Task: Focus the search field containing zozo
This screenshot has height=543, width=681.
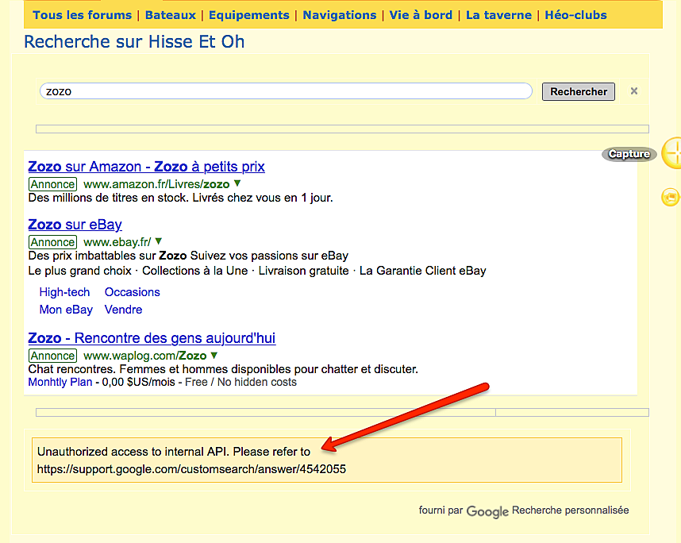Action: [286, 91]
